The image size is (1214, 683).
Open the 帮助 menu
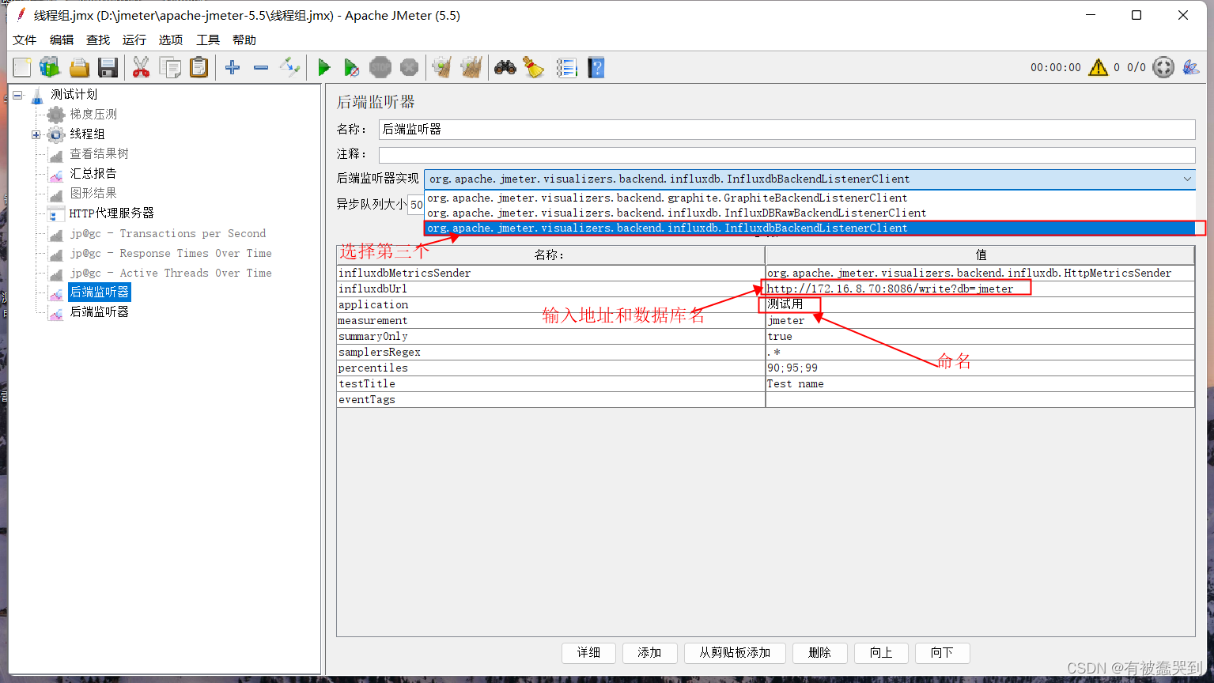[x=244, y=40]
